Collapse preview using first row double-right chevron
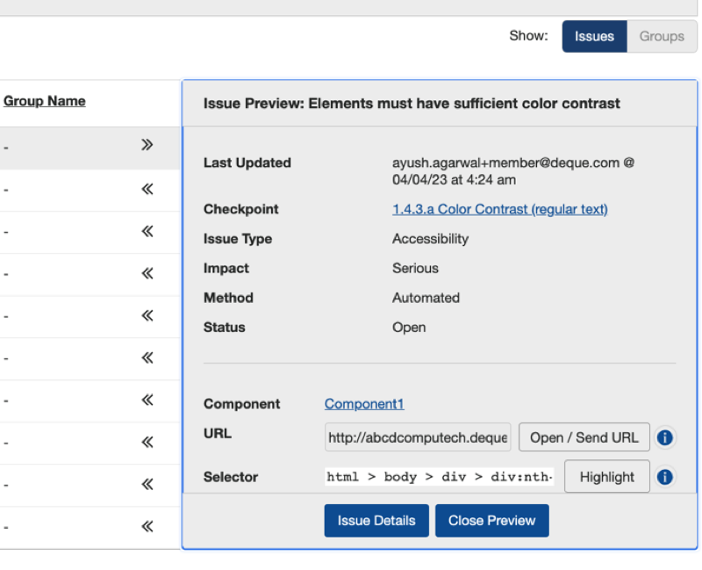This screenshot has width=702, height=570. pyautogui.click(x=147, y=145)
